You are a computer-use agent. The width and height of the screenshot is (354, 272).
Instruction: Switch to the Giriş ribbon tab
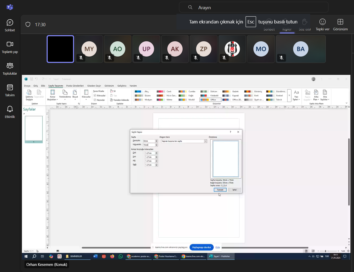[x=36, y=86]
